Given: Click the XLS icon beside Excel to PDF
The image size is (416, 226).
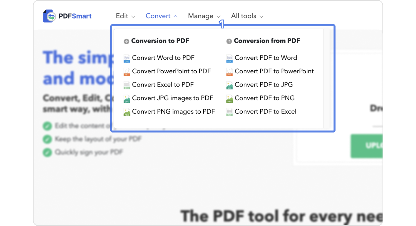Looking at the screenshot, I should point(127,85).
